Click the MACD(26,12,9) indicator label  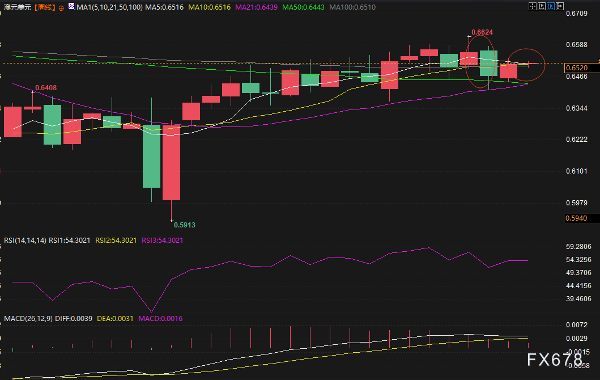pyautogui.click(x=28, y=319)
